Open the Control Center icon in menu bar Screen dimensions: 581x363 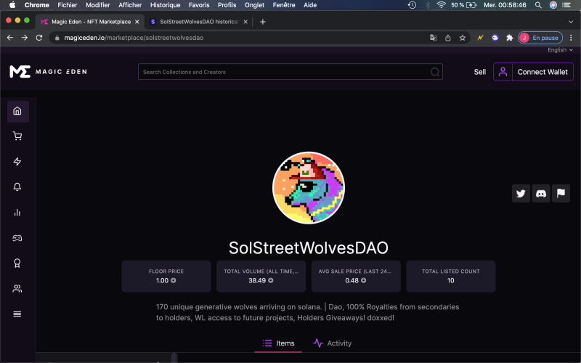pyautogui.click(x=566, y=5)
